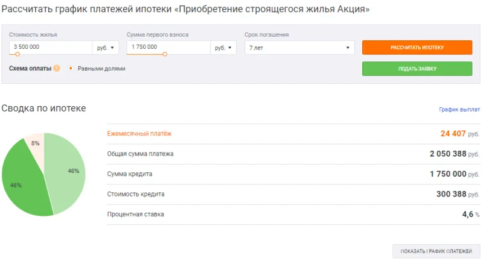The image size is (483, 261).
Task: Select the Равными долями radio button
Action: tap(71, 69)
